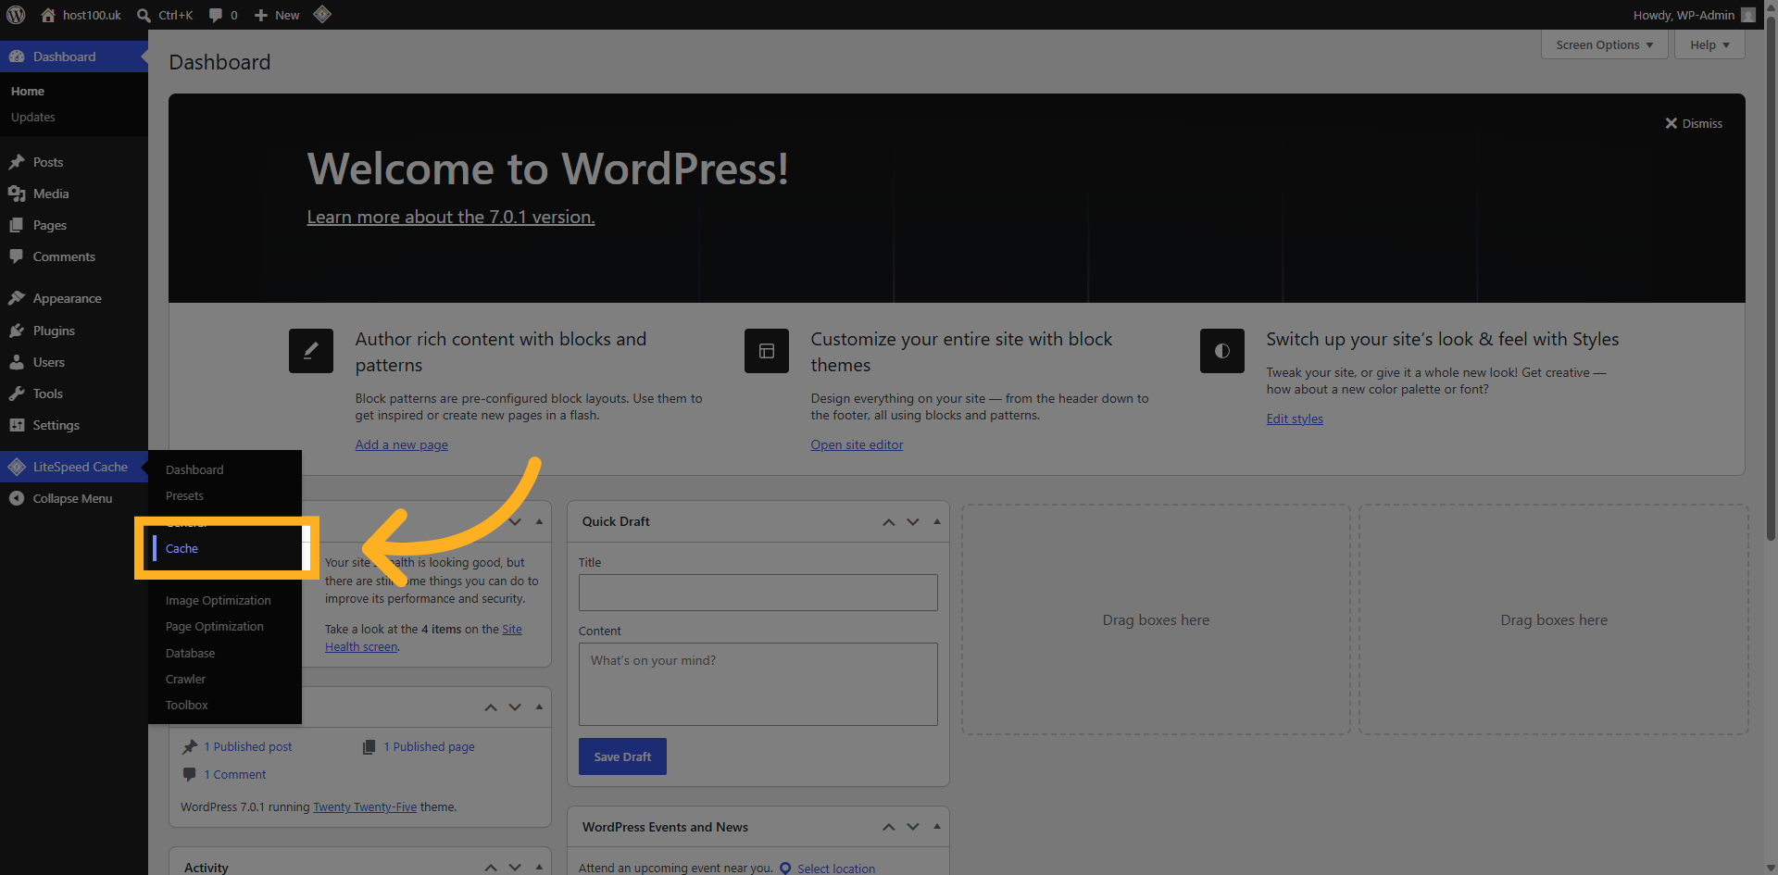Toggle the Activity panel collapse arrow
This screenshot has width=1778, height=875.
click(x=539, y=868)
